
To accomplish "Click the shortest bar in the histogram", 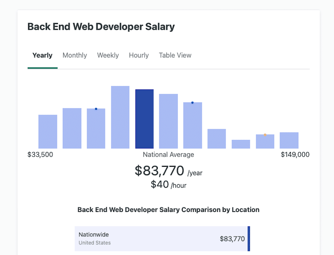I will click(x=240, y=144).
